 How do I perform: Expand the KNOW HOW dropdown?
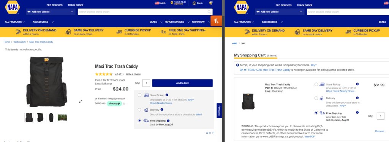(201, 22)
